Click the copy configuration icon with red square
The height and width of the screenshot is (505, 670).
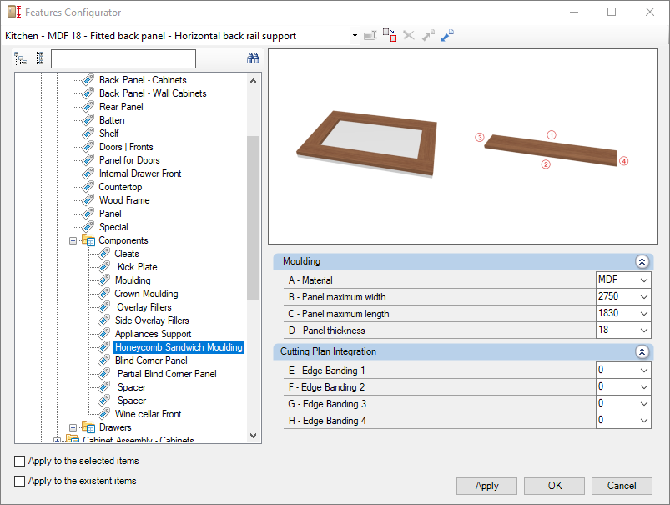click(390, 35)
